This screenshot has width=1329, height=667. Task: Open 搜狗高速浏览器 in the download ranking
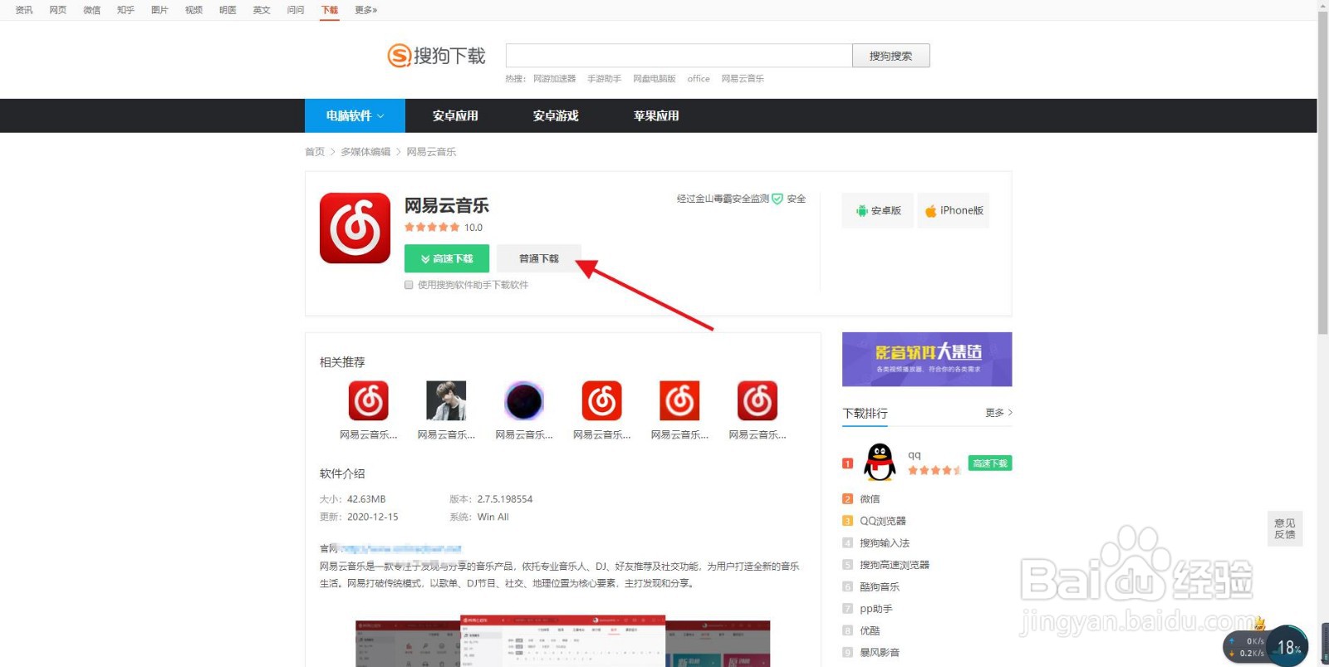pos(895,565)
